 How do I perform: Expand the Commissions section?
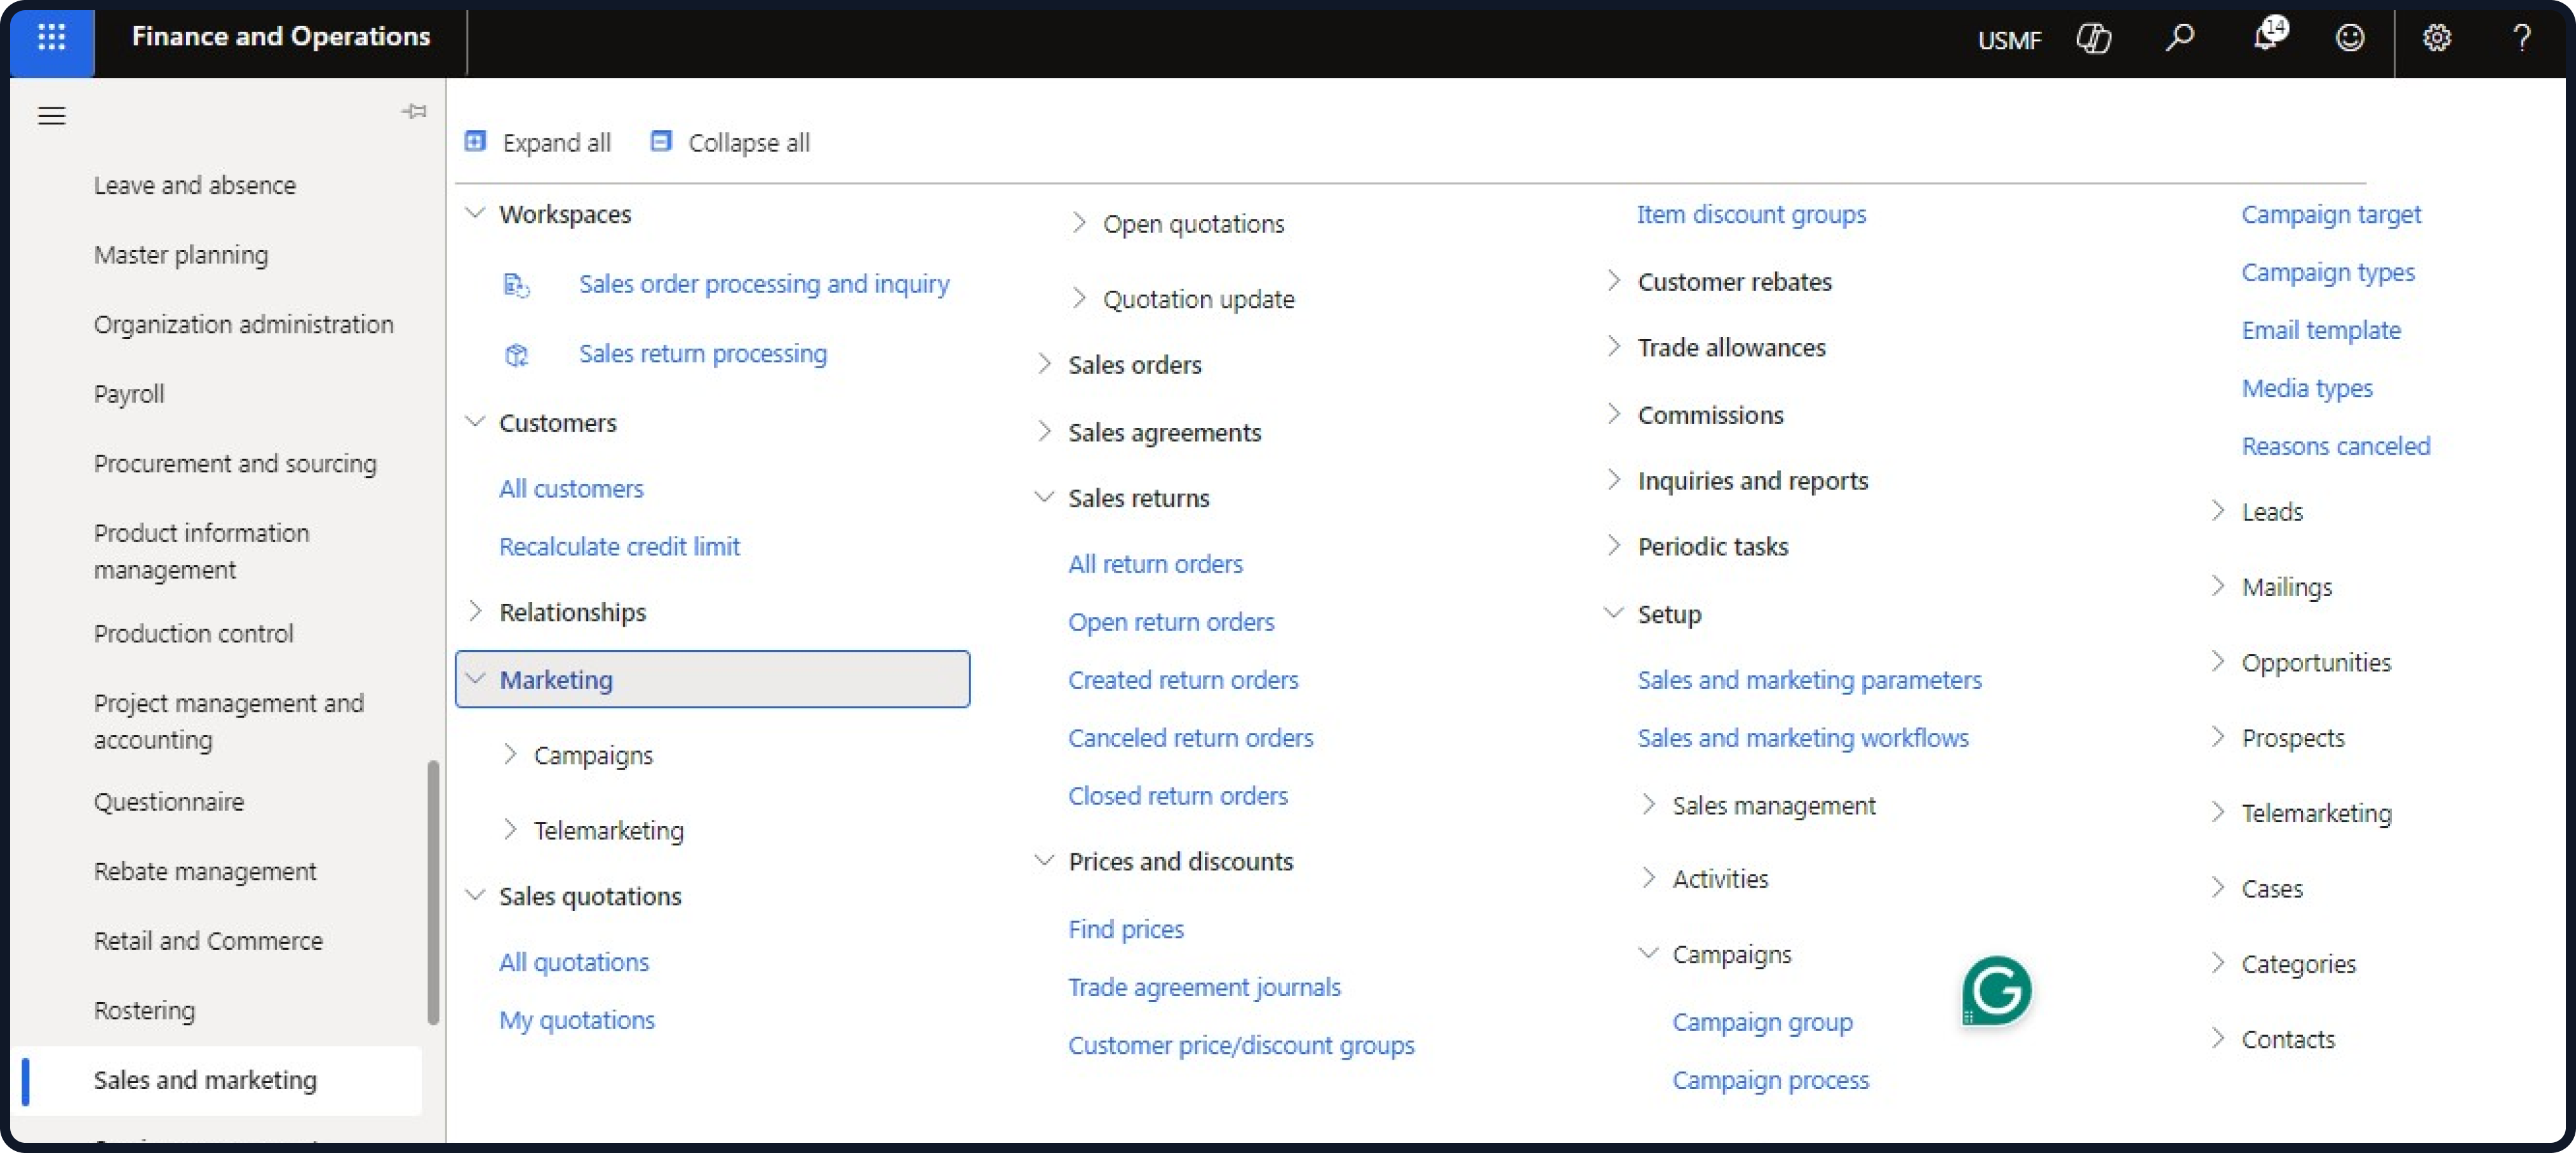tap(1613, 414)
